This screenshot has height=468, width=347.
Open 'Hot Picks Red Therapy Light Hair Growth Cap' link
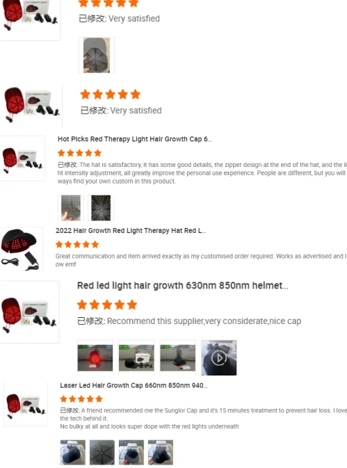(135, 139)
